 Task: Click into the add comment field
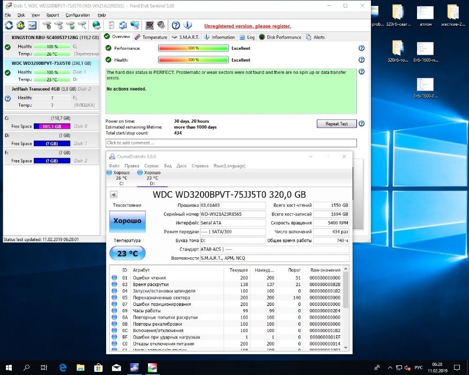[231, 142]
